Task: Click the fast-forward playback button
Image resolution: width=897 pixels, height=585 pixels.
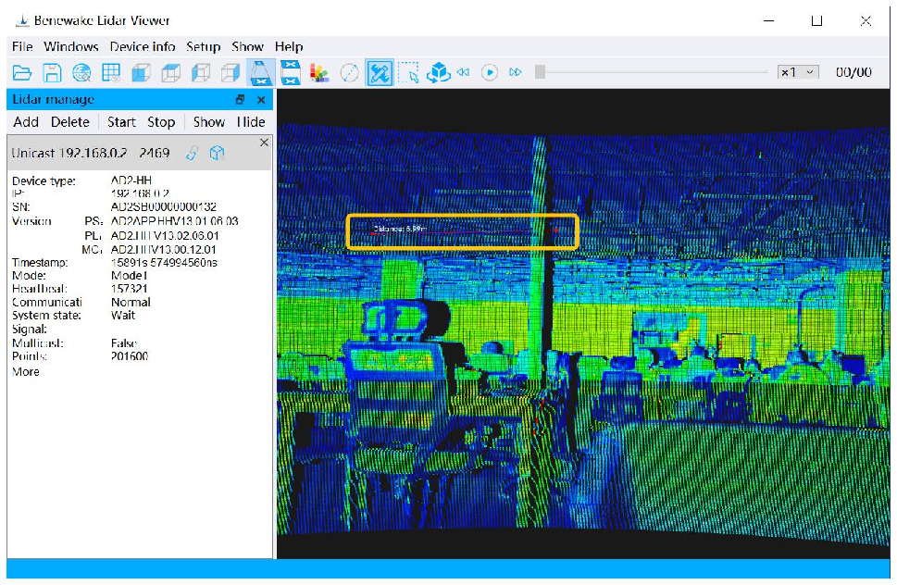Action: [516, 72]
